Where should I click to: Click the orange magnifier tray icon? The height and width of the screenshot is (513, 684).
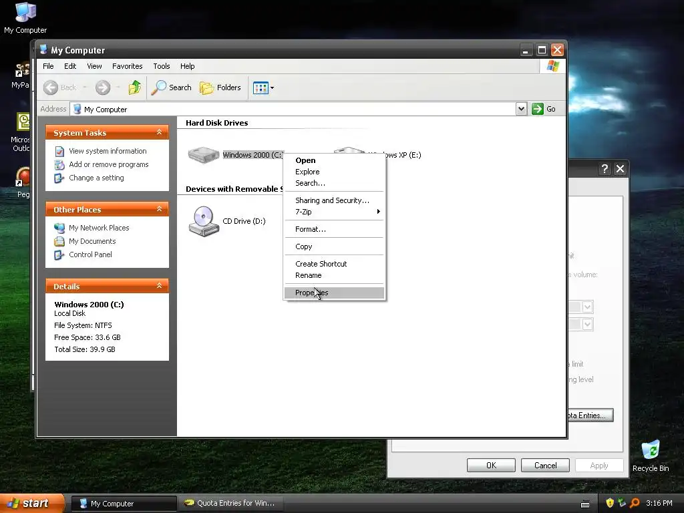tap(635, 503)
